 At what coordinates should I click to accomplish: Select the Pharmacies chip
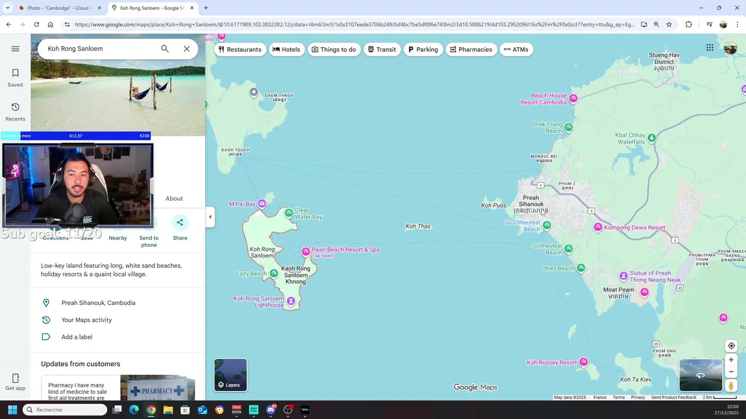471,49
